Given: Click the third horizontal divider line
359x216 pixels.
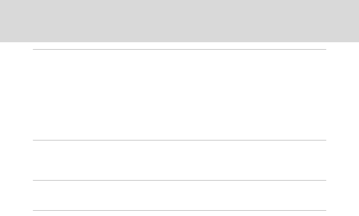Looking at the screenshot, I should point(179,180).
